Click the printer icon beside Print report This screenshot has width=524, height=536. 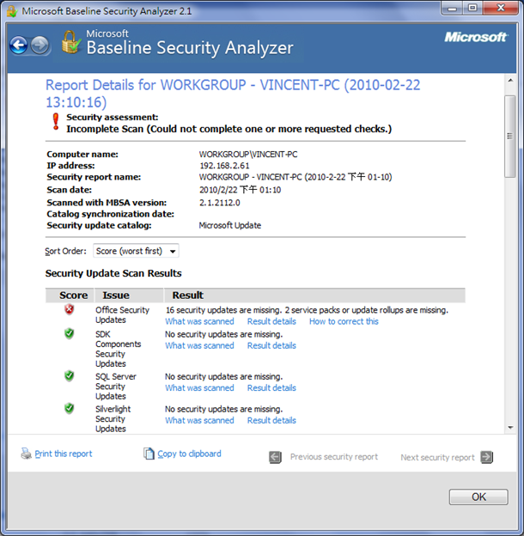[x=26, y=454]
